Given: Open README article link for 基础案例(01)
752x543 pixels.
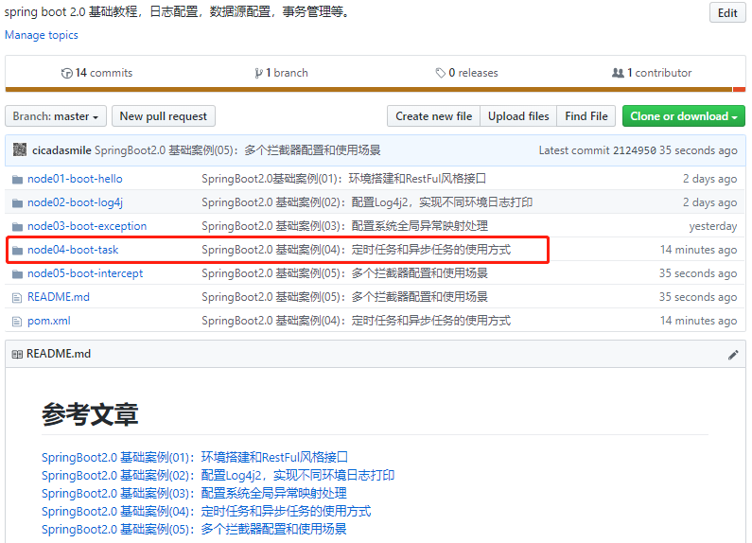Looking at the screenshot, I should (195, 457).
